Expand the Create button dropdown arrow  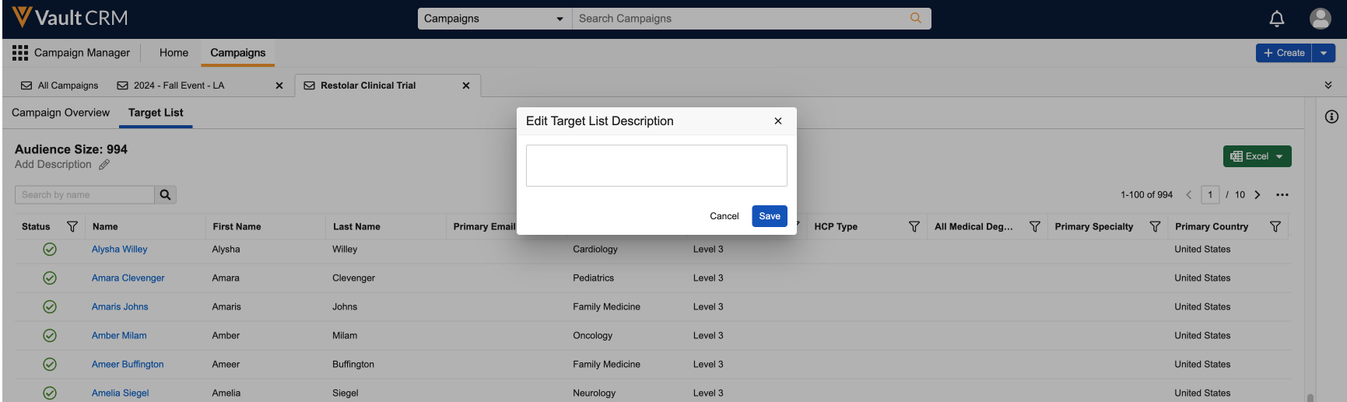tap(1324, 53)
